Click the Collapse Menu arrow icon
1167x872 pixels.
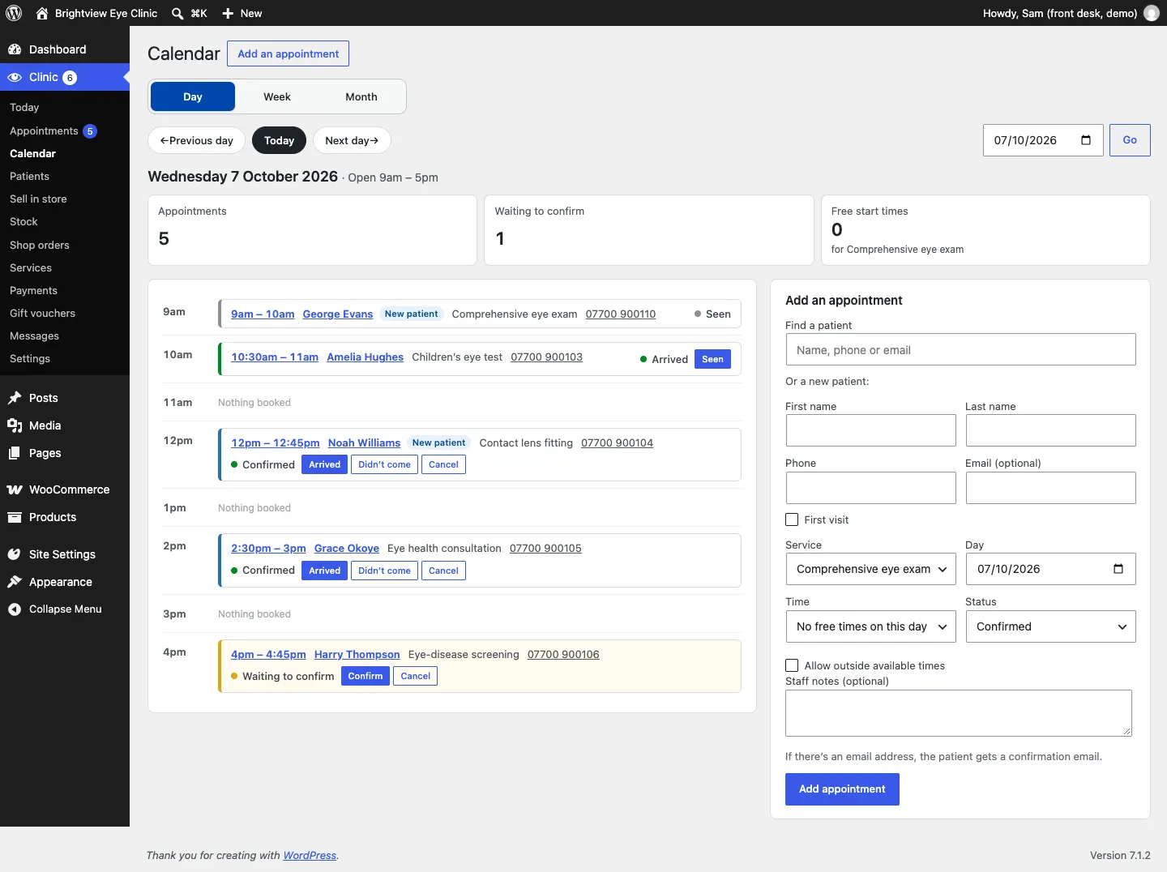pos(15,609)
